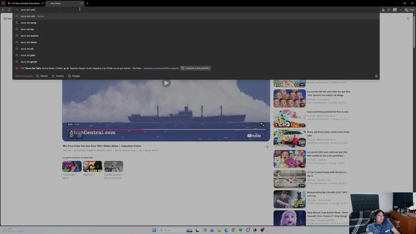Image resolution: width=416 pixels, height=234 pixels.
Task: Open League of Legends icon on taskbar
Action: pos(255,230)
